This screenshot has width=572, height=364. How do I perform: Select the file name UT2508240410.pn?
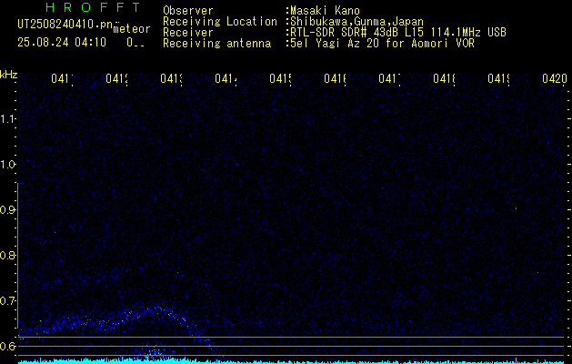[x=65, y=25]
